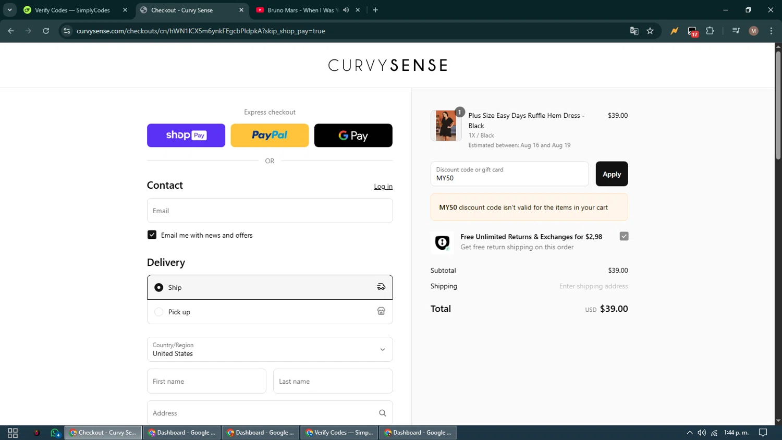Switch to Verify Codes — Simp... taskbar window

339,433
